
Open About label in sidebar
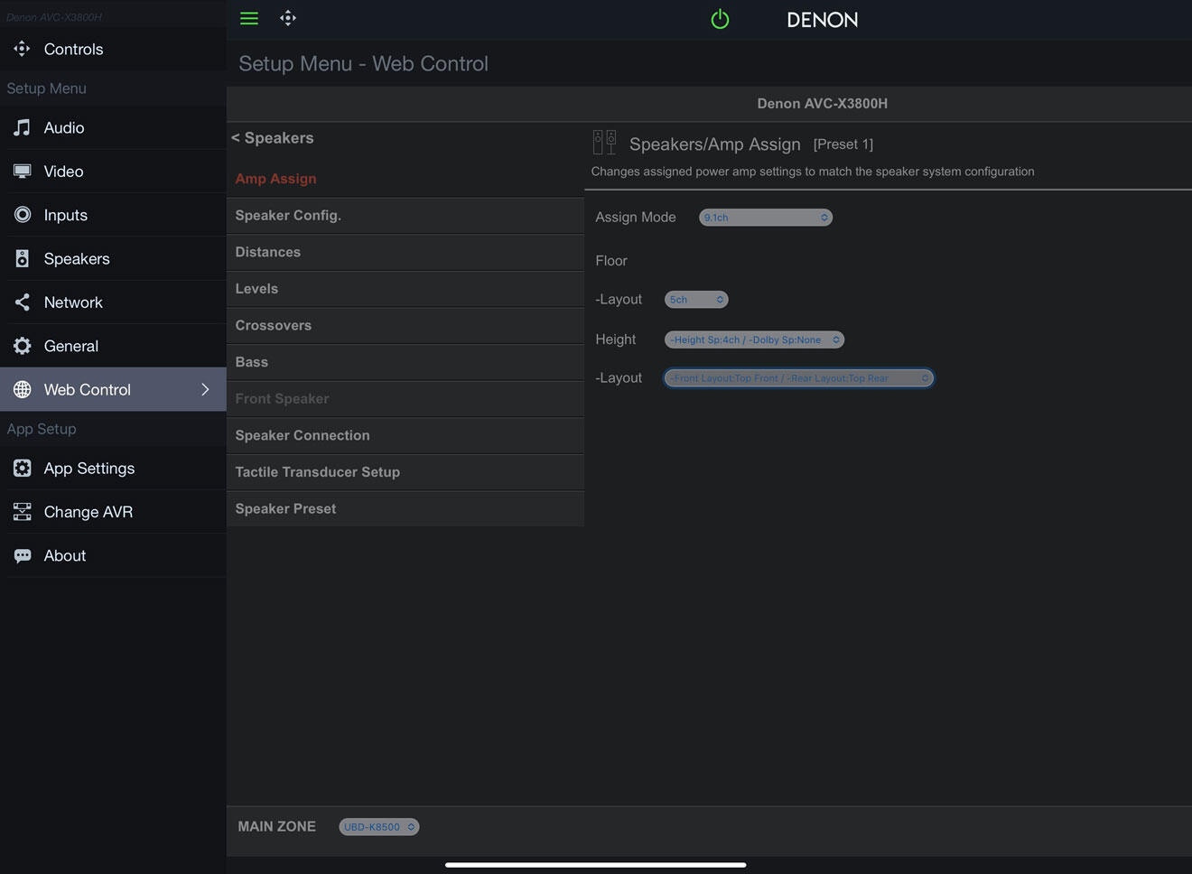[x=65, y=555]
